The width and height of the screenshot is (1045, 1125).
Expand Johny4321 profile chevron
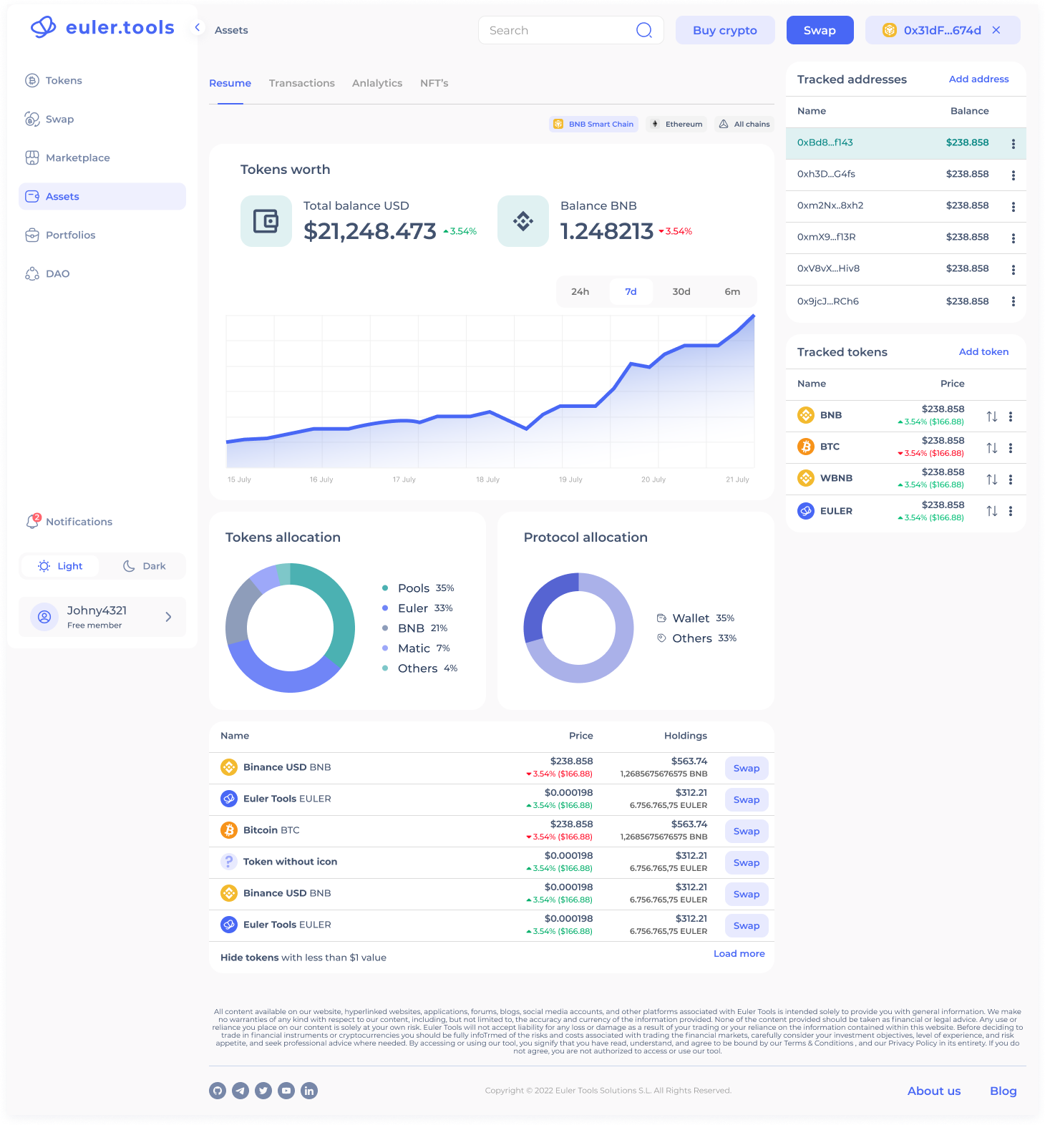click(x=168, y=617)
